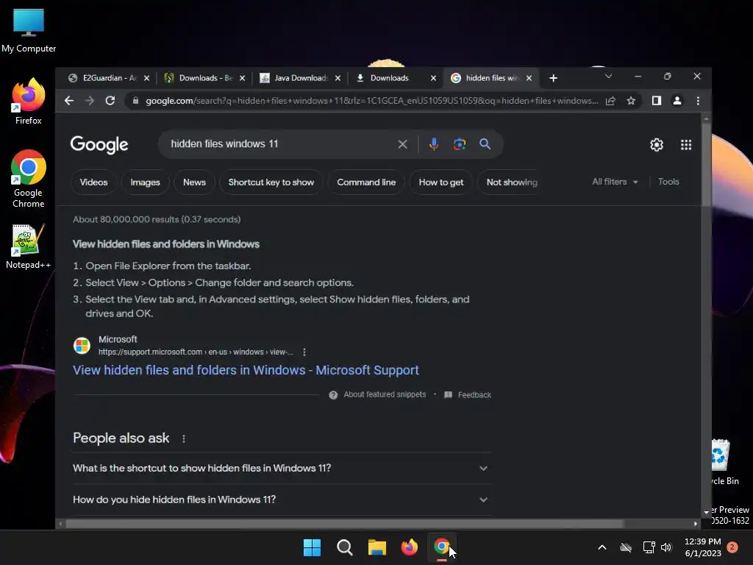This screenshot has height=565, width=753.
Task: Search by image with the Lens icon
Action: coord(460,144)
